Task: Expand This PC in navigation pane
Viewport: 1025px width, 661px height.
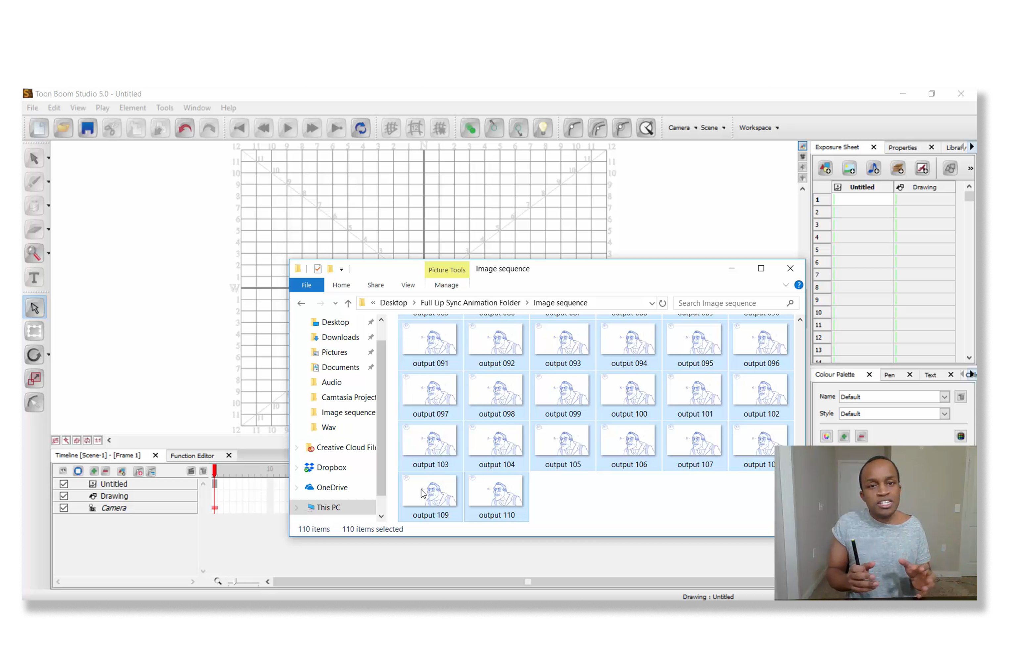Action: tap(296, 508)
